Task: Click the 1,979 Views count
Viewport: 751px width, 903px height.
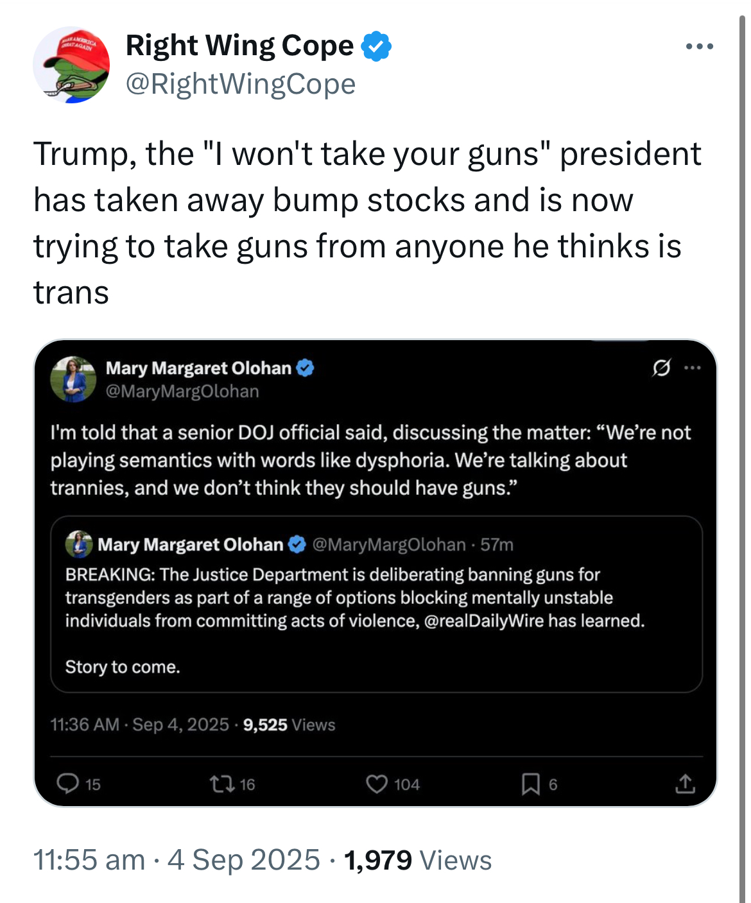Action: pos(418,860)
